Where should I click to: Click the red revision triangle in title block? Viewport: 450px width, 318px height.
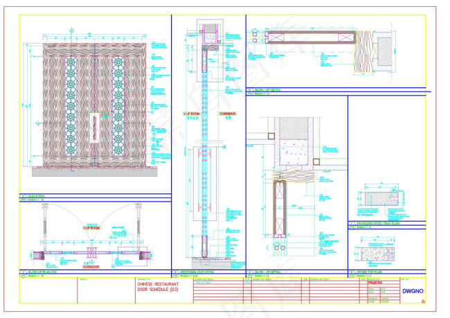click(423, 301)
